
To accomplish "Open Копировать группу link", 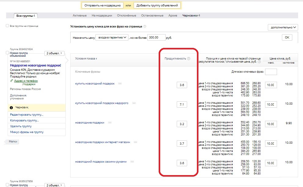I will (x=24, y=120).
